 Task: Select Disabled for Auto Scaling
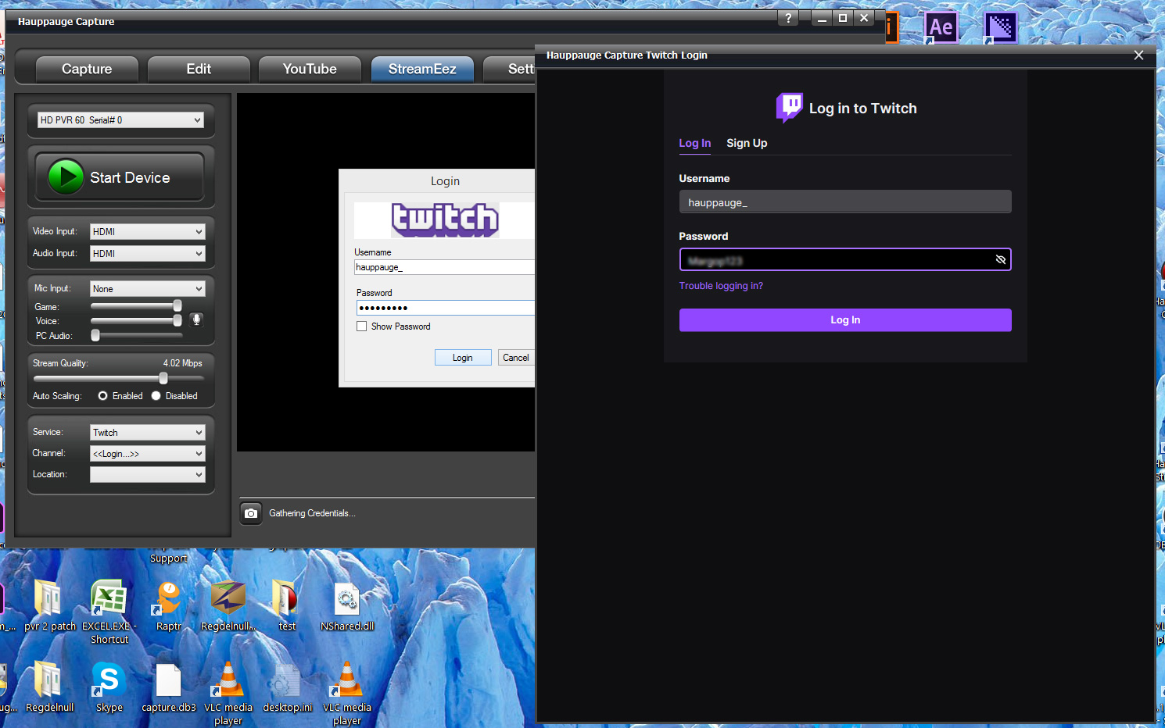pyautogui.click(x=156, y=396)
